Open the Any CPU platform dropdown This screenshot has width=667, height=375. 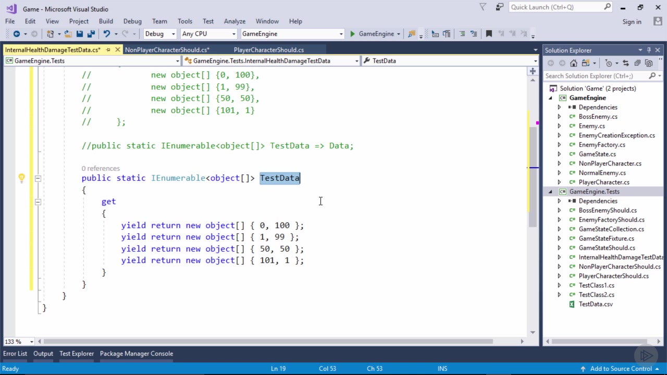234,34
